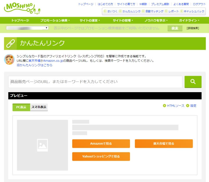Viewport: 209px width, 182px height.
Task: Click the chain link icon in header
Action: point(10,44)
